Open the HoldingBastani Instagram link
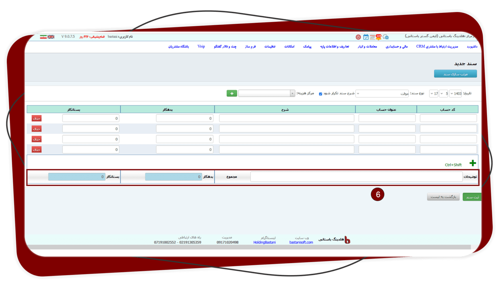 pos(264,242)
